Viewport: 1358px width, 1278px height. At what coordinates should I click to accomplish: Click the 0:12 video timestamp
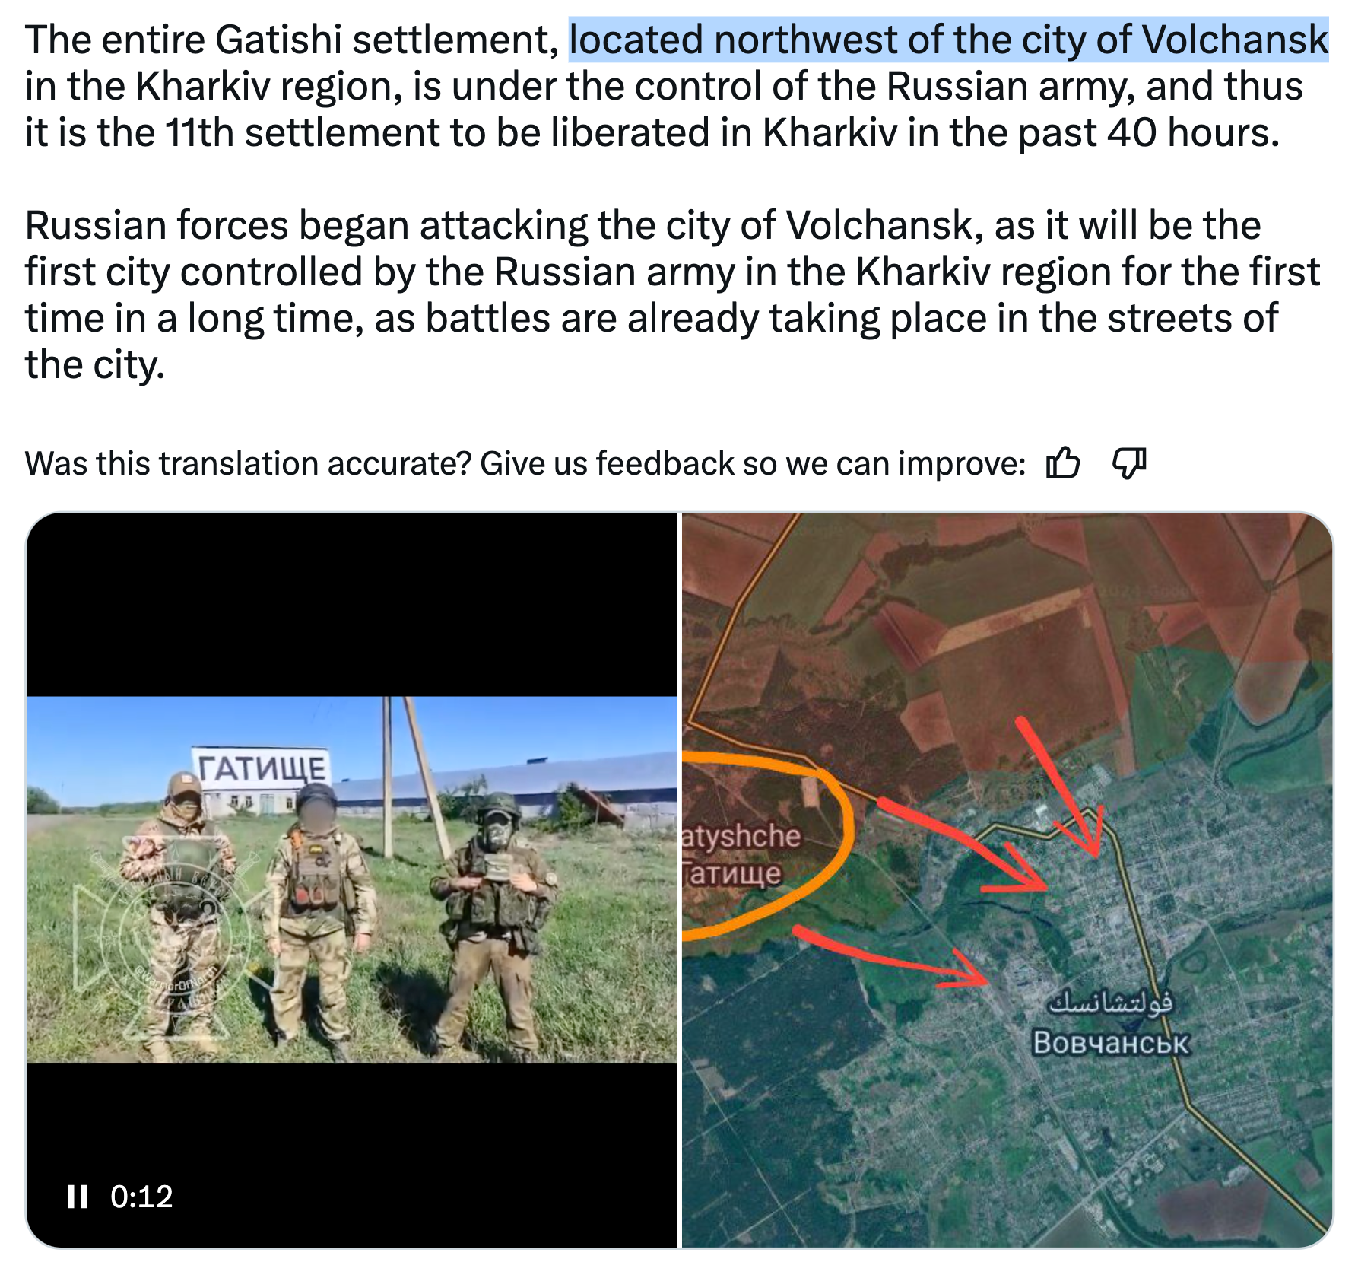[x=141, y=1197]
